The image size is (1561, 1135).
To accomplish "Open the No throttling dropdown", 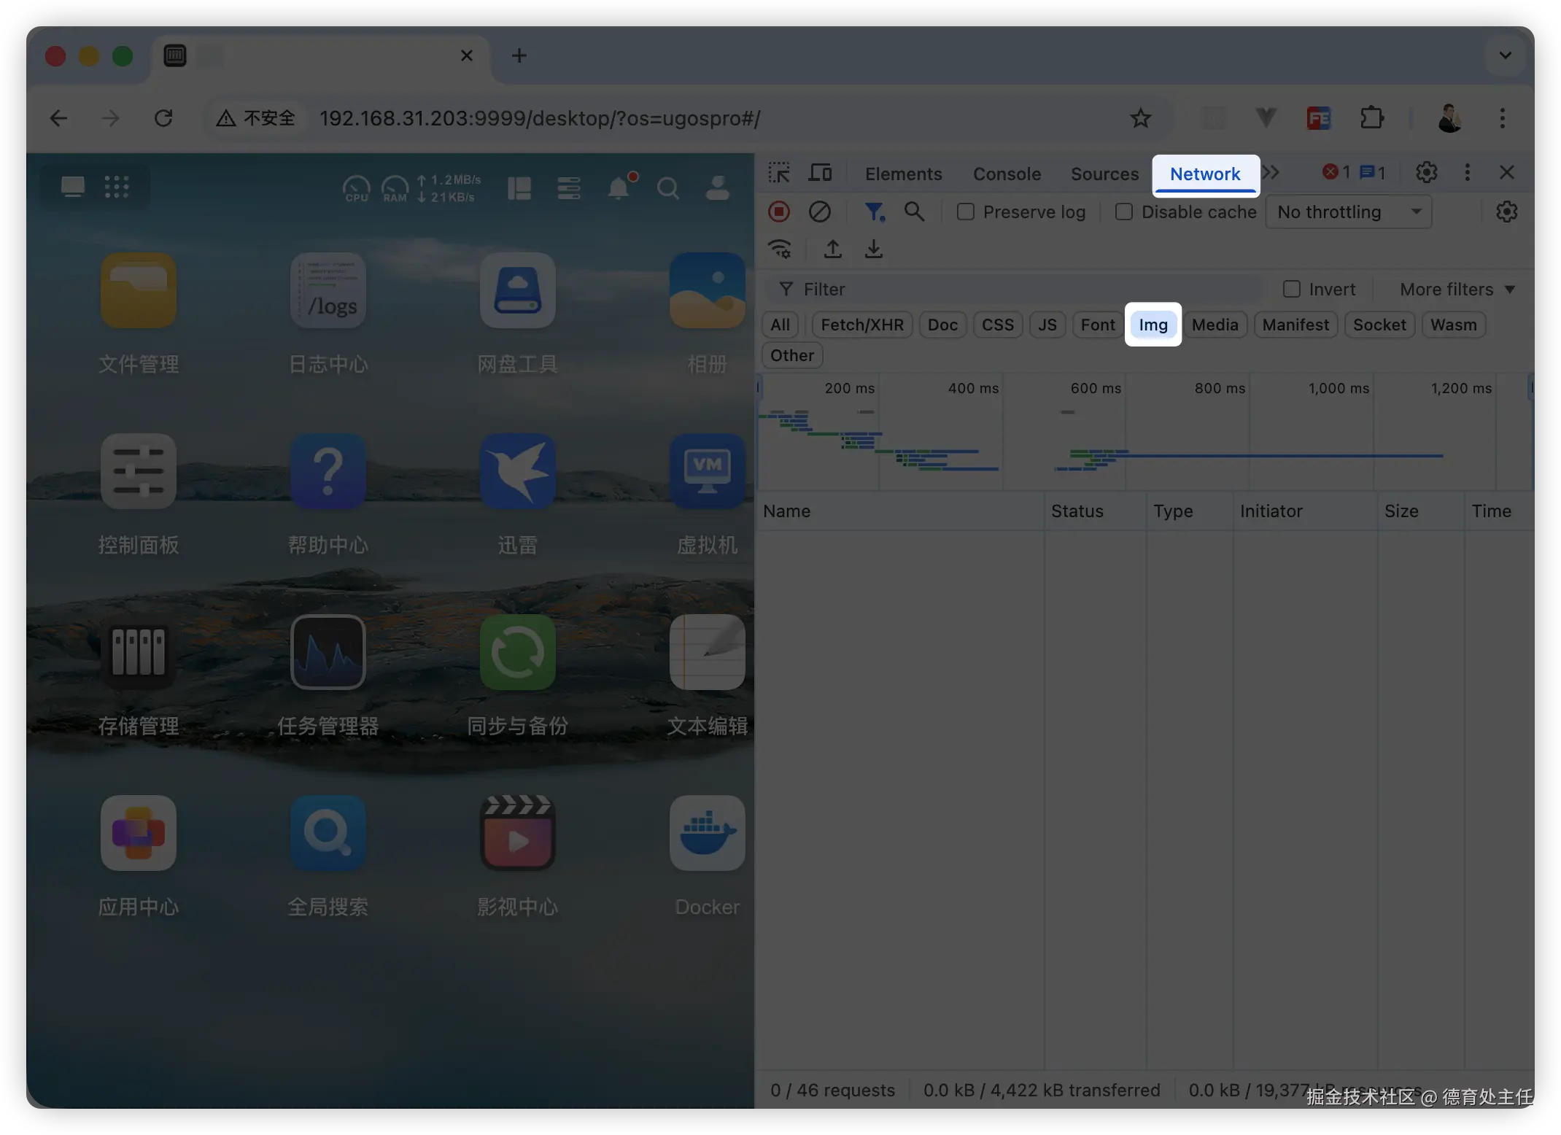I will tap(1347, 212).
